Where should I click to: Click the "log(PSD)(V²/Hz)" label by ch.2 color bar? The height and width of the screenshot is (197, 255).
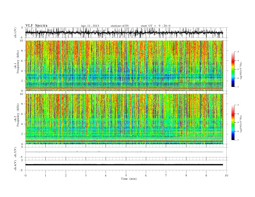point(241,124)
